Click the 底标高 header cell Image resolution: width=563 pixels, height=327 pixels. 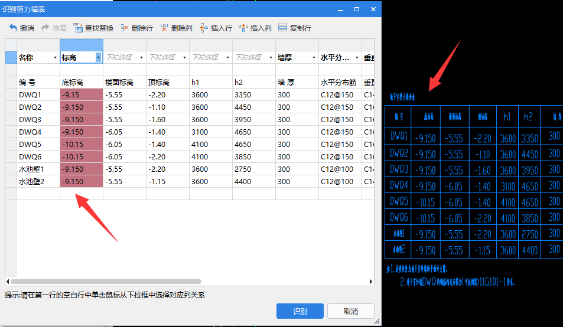(x=82, y=83)
